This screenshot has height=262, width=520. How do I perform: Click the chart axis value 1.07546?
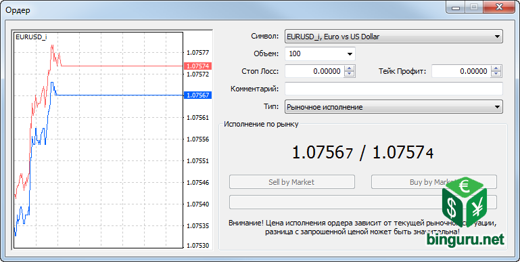tap(198, 182)
